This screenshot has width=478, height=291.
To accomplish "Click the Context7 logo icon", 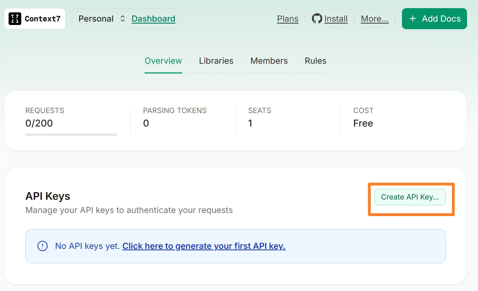I will pyautogui.click(x=15, y=19).
